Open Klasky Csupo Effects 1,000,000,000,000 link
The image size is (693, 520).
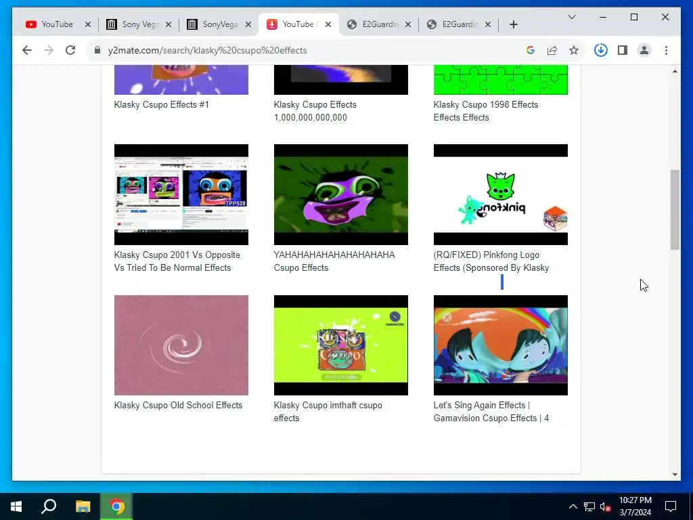(315, 111)
